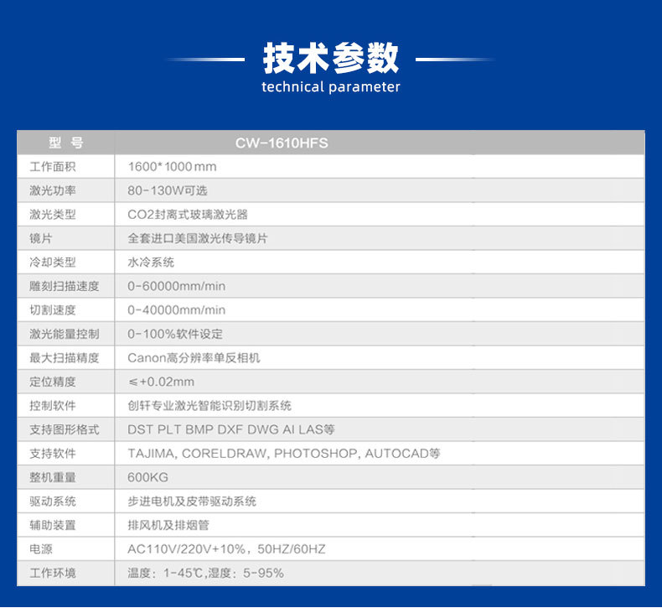Image resolution: width=662 pixels, height=608 pixels.
Task: Select the 工作面积 row label
Action: [53, 167]
